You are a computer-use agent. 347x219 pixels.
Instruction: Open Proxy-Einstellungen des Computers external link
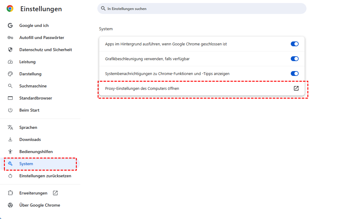pyautogui.click(x=296, y=88)
